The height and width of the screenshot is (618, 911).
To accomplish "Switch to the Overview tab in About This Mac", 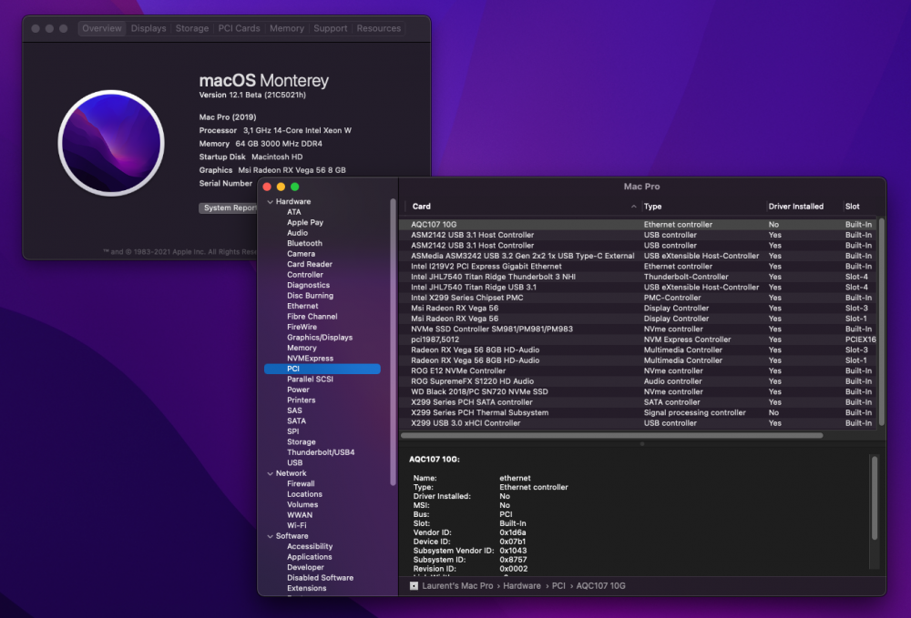I will pos(102,28).
